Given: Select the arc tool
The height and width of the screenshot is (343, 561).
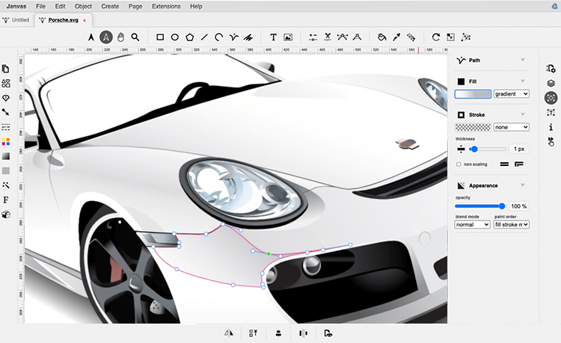Looking at the screenshot, I should pos(219,37).
